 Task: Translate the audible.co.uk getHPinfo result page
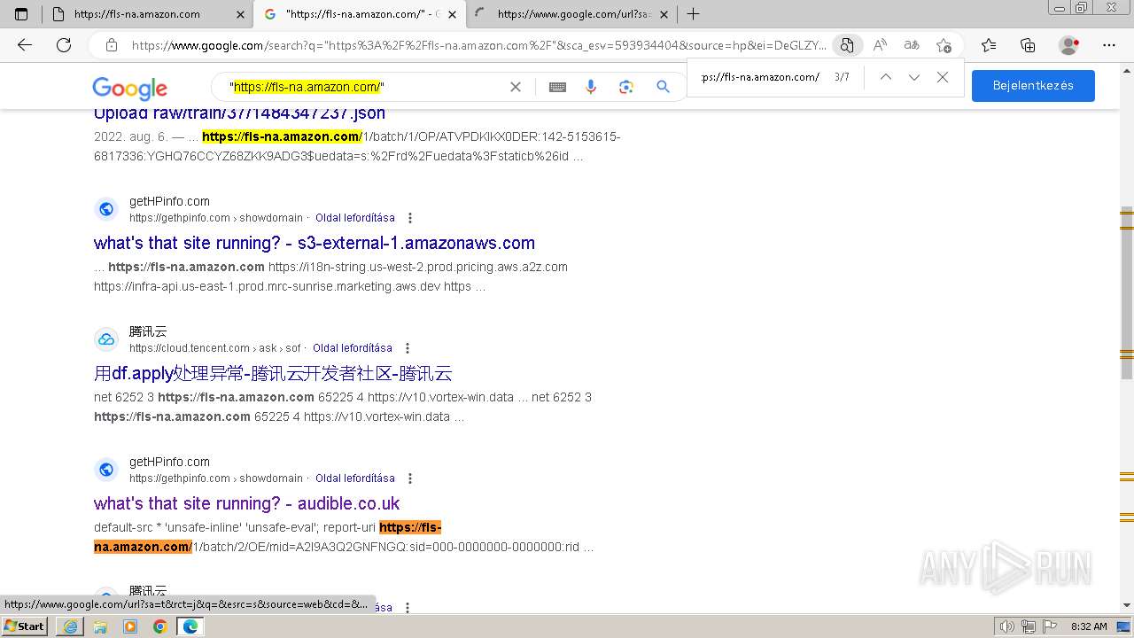pyautogui.click(x=355, y=478)
